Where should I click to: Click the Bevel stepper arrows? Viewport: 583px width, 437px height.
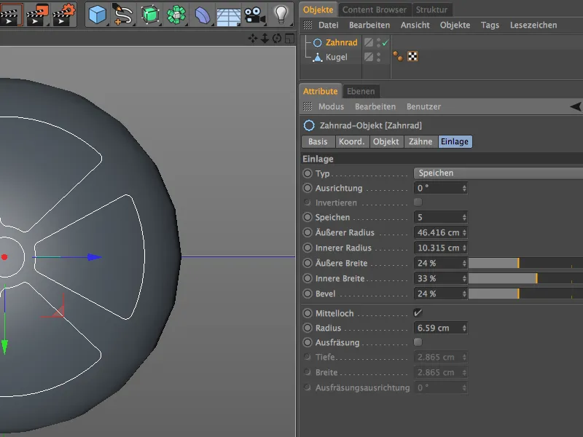[464, 294]
